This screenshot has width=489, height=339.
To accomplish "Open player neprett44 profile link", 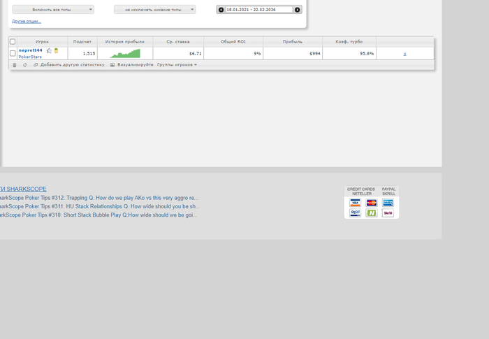I will click(x=30, y=50).
